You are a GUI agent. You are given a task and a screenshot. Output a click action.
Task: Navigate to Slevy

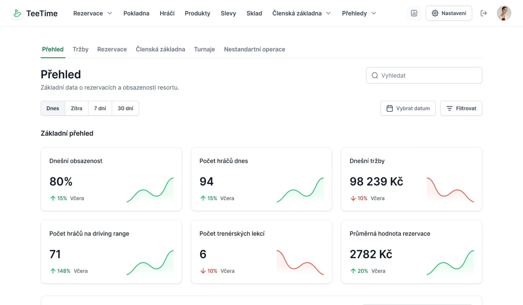tap(228, 13)
